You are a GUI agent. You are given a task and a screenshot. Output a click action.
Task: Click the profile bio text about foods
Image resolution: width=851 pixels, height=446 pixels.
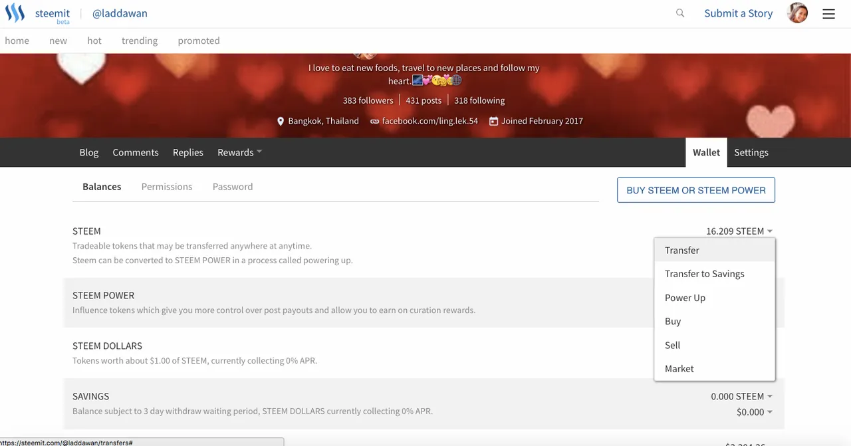pos(424,74)
